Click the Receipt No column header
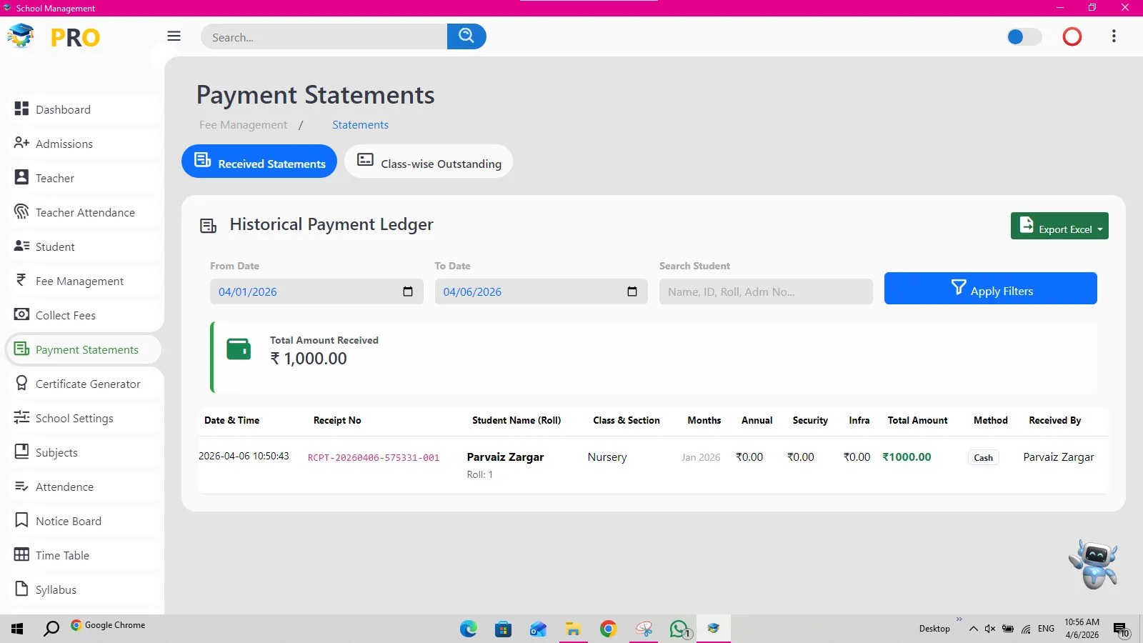1143x643 pixels. [x=337, y=421]
